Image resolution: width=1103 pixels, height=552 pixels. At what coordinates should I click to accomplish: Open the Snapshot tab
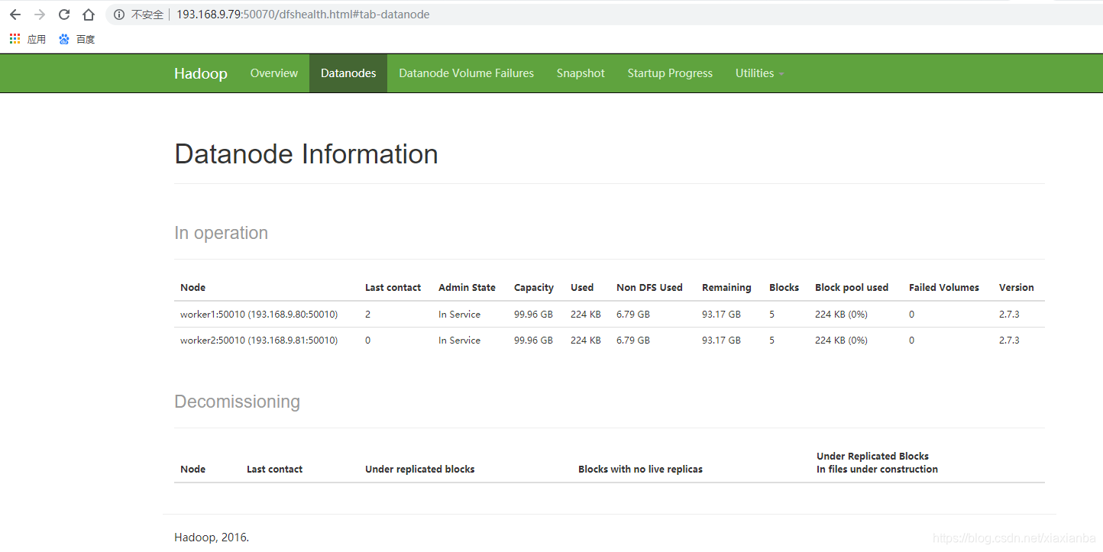click(x=581, y=73)
